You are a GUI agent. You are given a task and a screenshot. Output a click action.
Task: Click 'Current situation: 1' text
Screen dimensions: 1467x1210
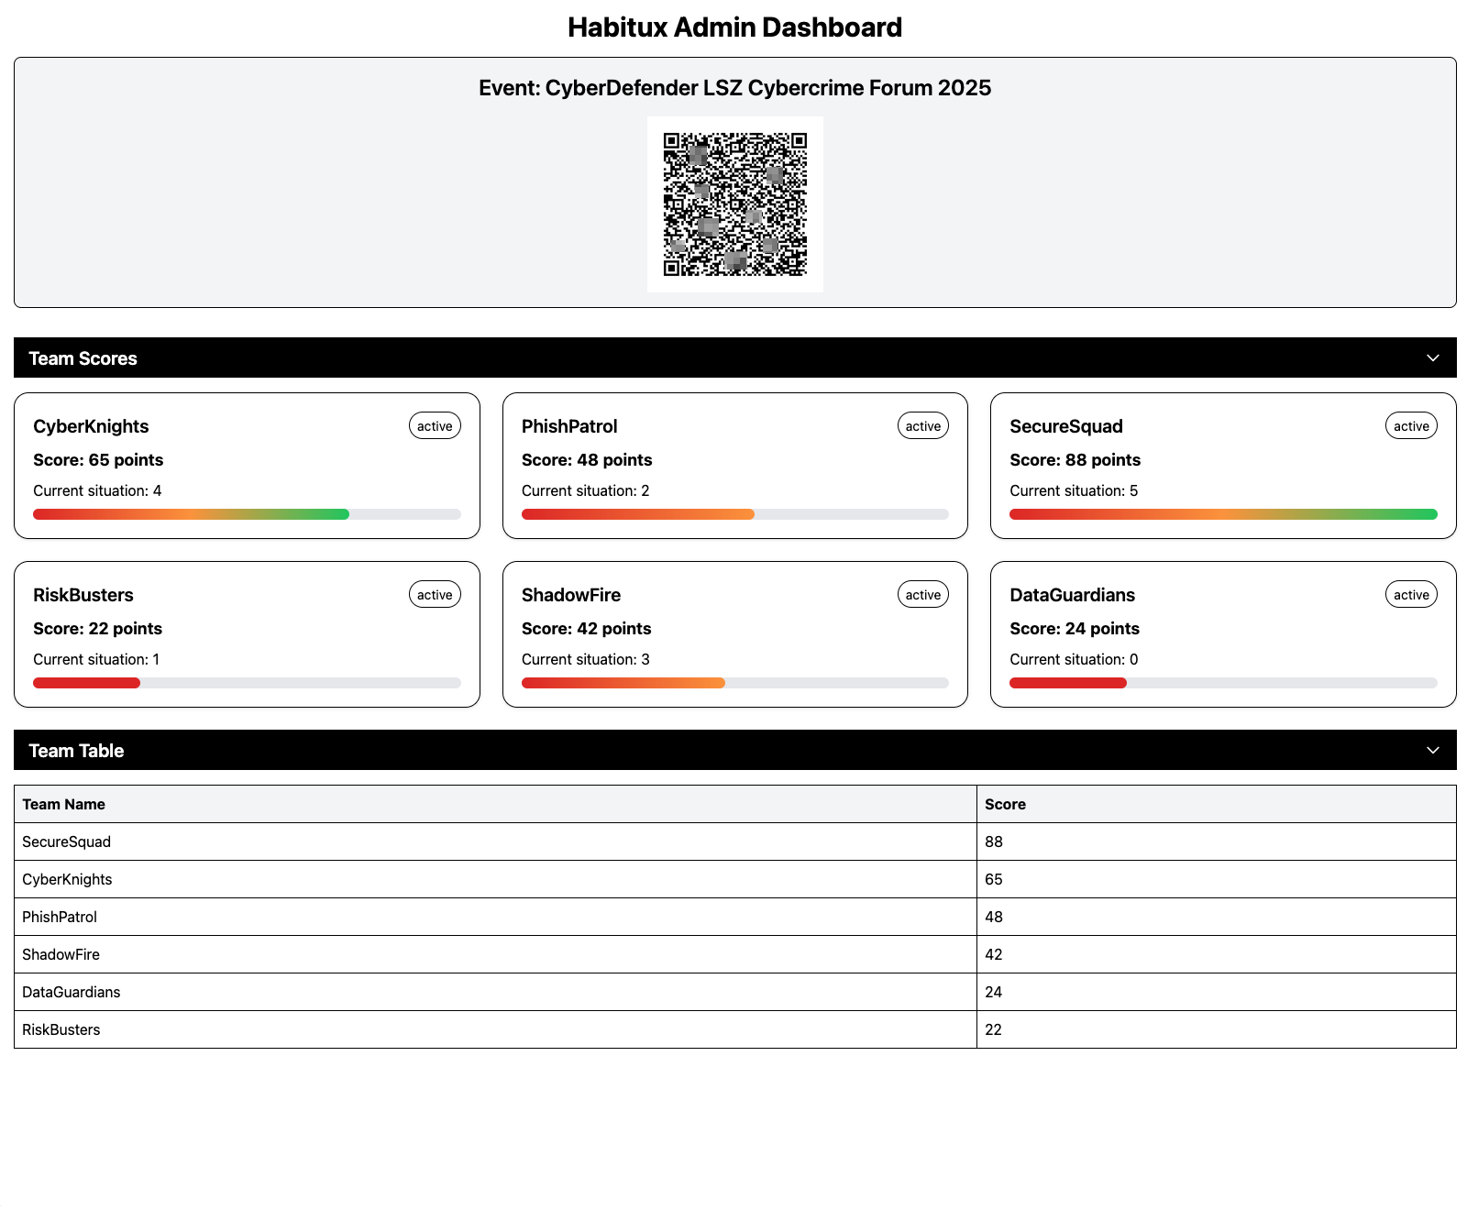(x=96, y=659)
